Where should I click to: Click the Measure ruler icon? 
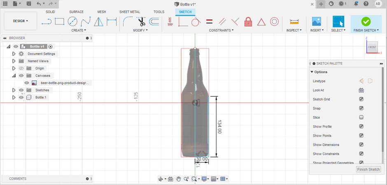pos(294,22)
